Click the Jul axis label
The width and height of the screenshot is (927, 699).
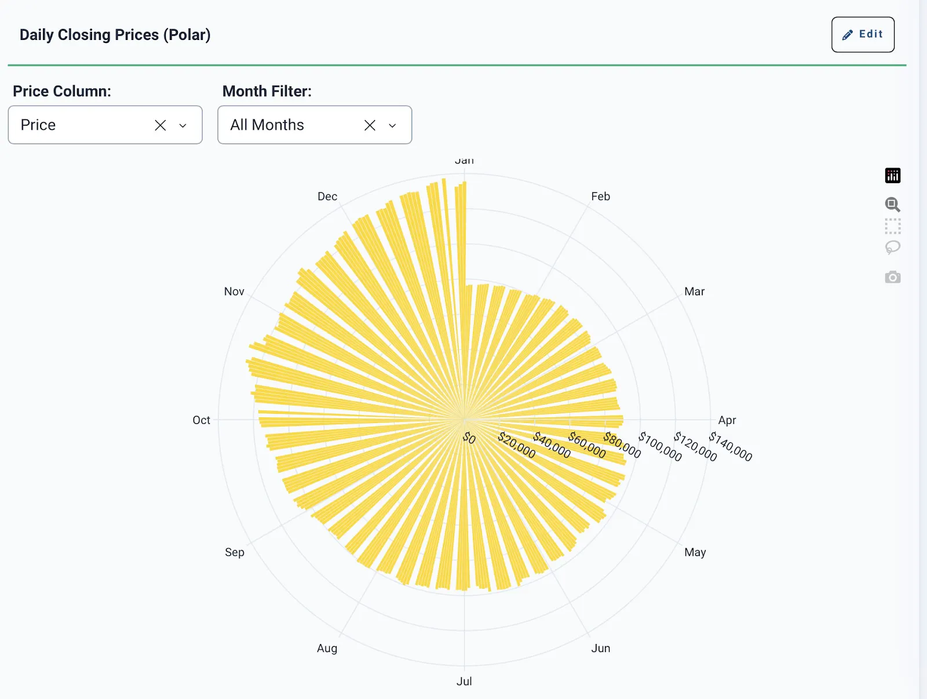pyautogui.click(x=465, y=681)
